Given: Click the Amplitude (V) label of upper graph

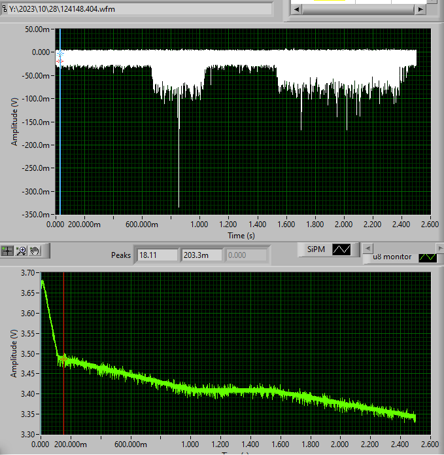Looking at the screenshot, I should coord(14,122).
